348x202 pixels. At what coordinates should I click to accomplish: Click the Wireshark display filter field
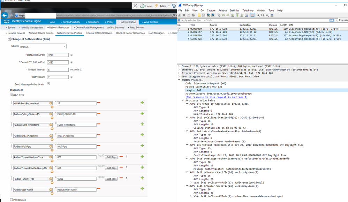click(x=255, y=20)
